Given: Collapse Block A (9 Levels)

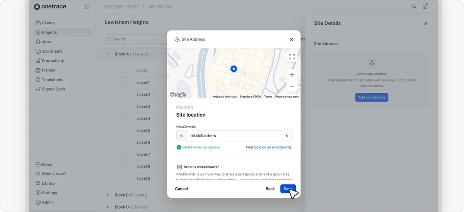Looking at the screenshot, I should tap(108, 54).
